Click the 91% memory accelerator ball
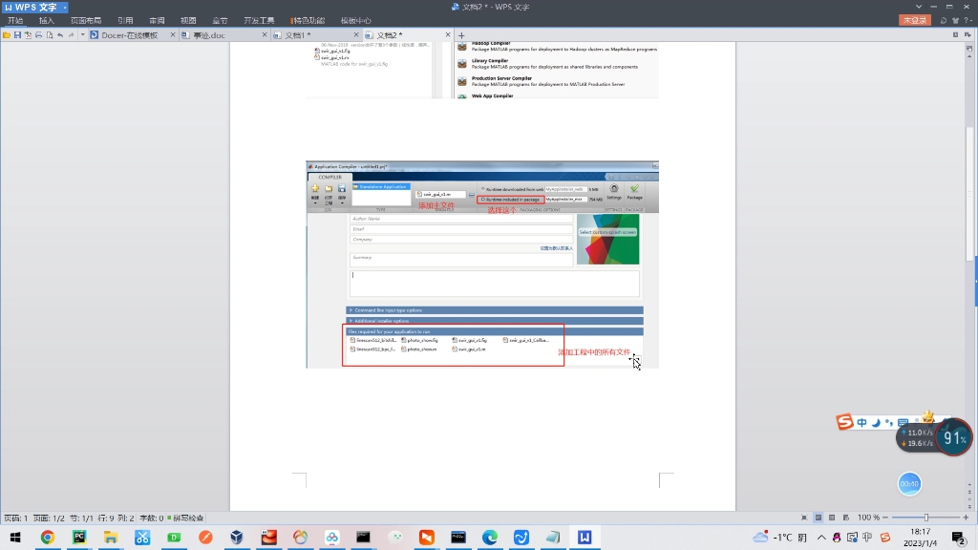Image resolution: width=978 pixels, height=550 pixels. click(954, 437)
